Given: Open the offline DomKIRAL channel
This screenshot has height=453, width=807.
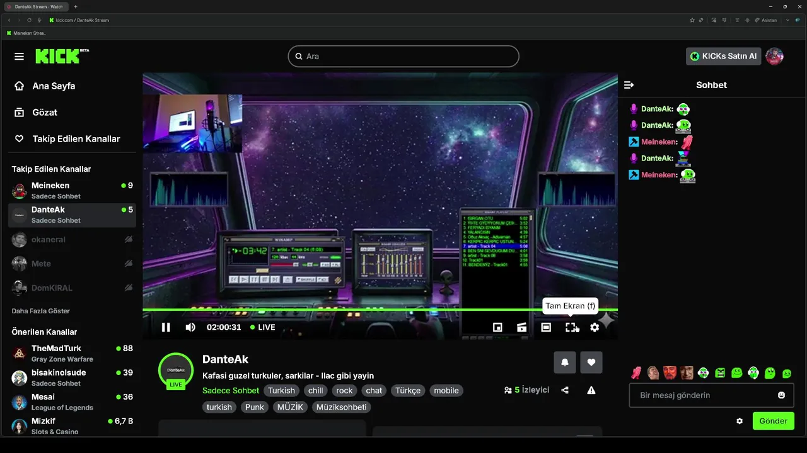Looking at the screenshot, I should click(72, 288).
